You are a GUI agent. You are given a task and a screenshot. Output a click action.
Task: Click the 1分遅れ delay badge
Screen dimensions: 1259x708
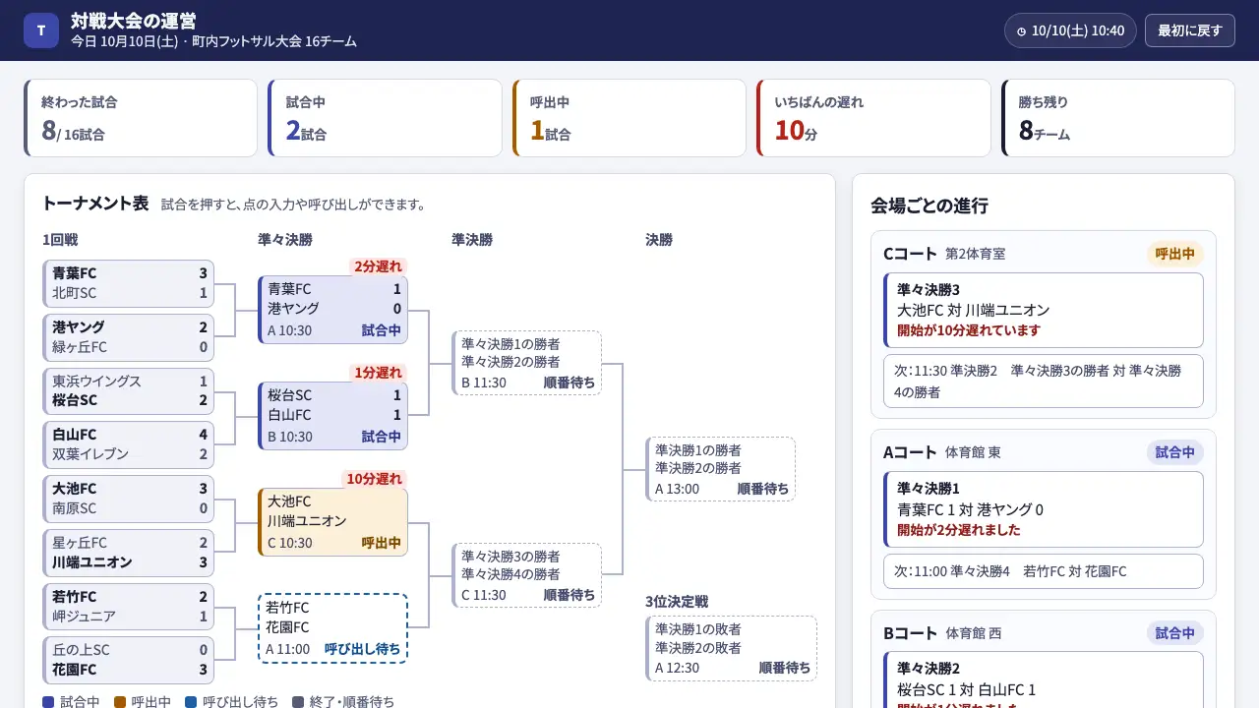(x=379, y=373)
